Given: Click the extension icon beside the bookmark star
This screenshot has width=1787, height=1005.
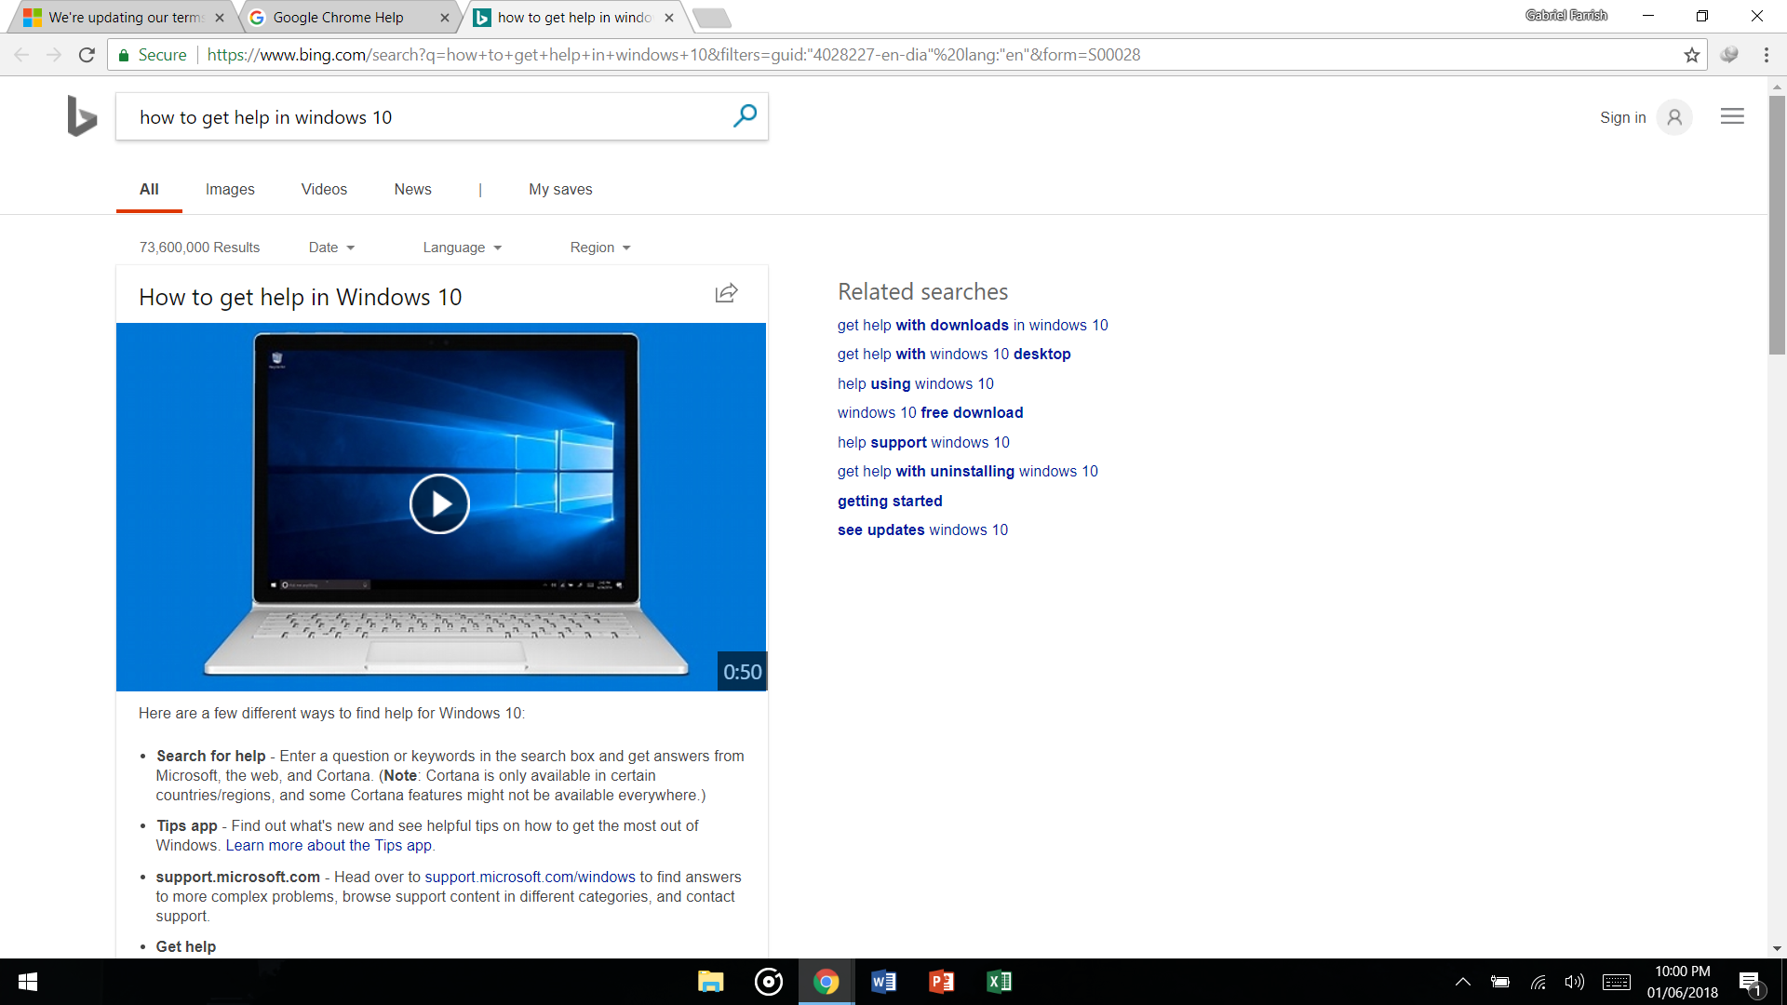Looking at the screenshot, I should tap(1729, 55).
